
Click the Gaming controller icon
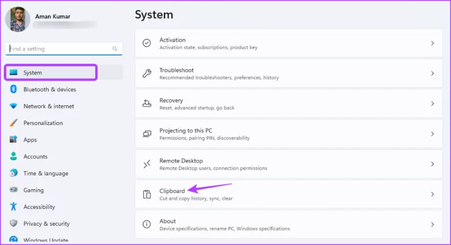tap(13, 190)
